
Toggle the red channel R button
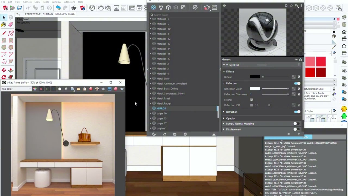[x=41, y=89]
